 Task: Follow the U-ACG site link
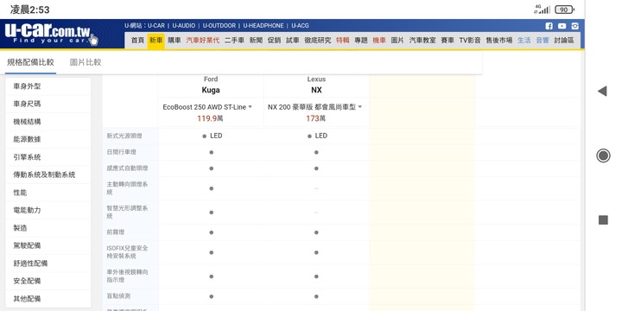[x=300, y=26]
